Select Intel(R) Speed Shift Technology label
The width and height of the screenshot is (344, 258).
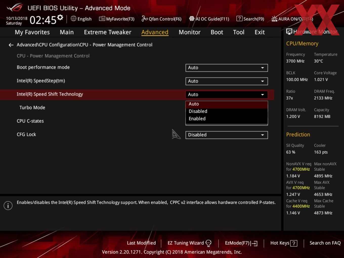tap(50, 94)
